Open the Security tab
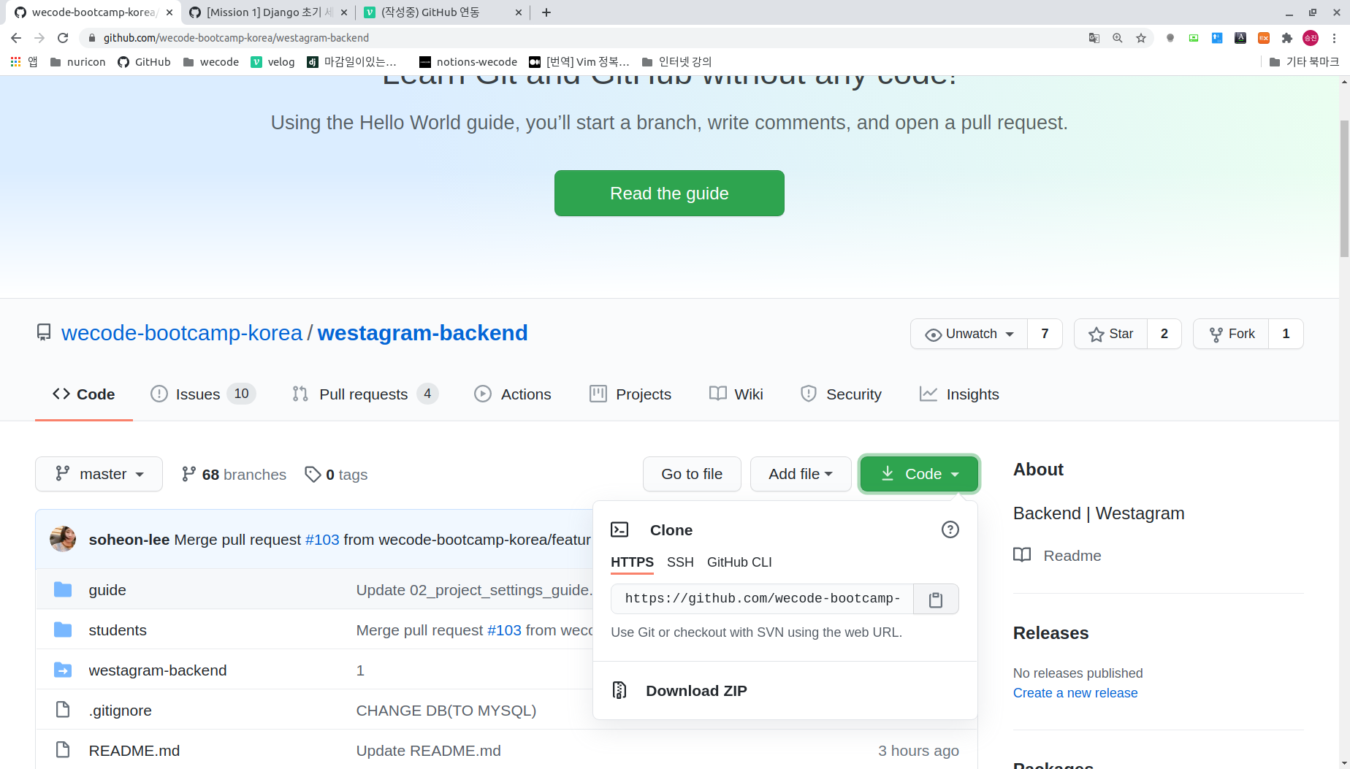Viewport: 1350px width, 769px height. coord(841,394)
